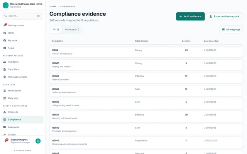Open Daily logs in the sidebar
The image size is (247, 154).
click(22, 98)
